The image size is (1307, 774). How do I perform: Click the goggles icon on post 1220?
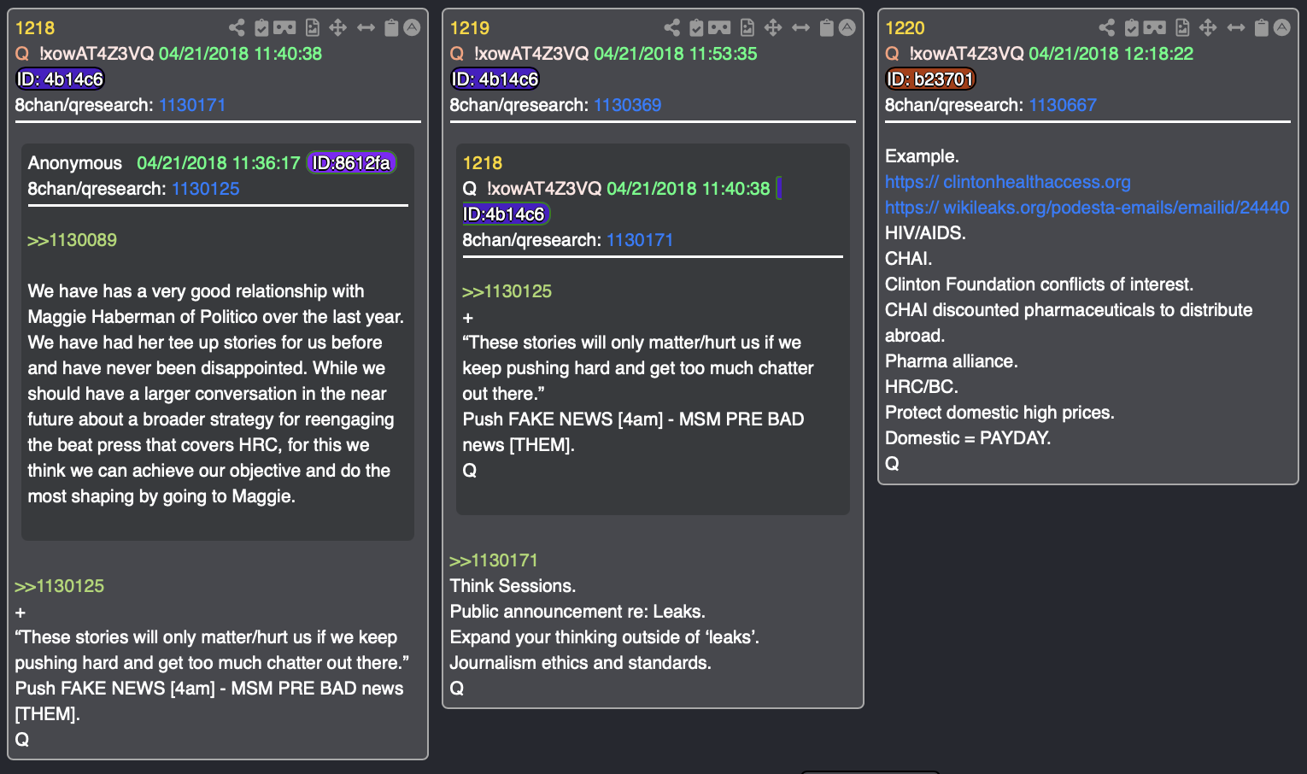[1154, 27]
